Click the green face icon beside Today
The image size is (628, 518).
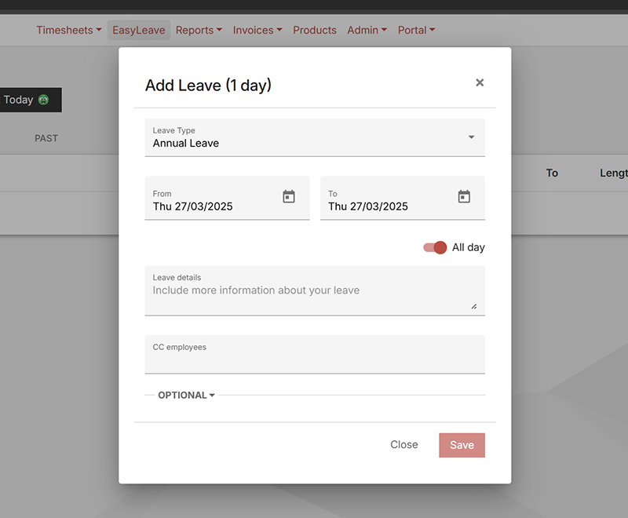click(43, 100)
